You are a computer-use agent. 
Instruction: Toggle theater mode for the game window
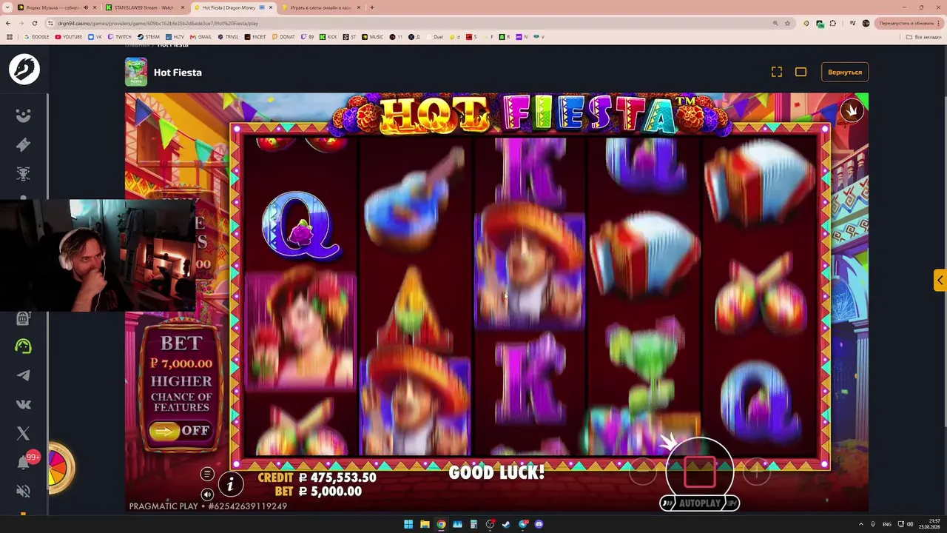click(801, 72)
